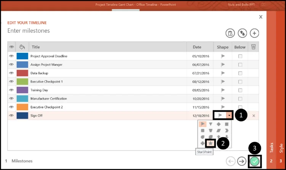Click the eye icon in the table header
The image size is (286, 170).
[x=11, y=47]
